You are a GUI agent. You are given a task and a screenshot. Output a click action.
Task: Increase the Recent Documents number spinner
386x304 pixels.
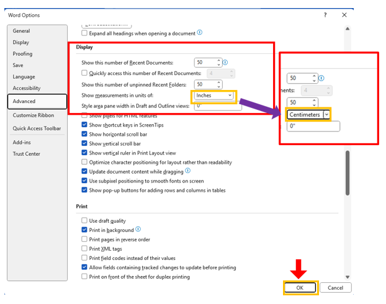[218, 60]
